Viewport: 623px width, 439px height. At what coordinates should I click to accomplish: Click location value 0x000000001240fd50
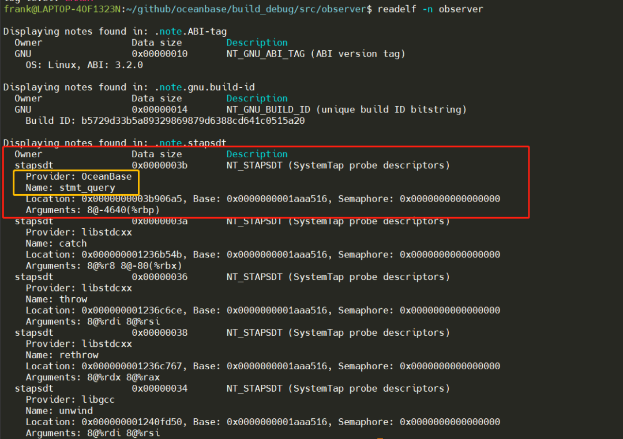132,422
